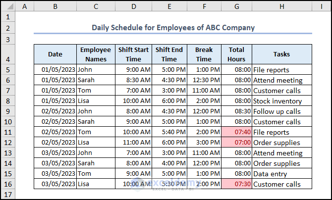Select row 11 header
This screenshot has height=200, width=332.
pos(7,132)
